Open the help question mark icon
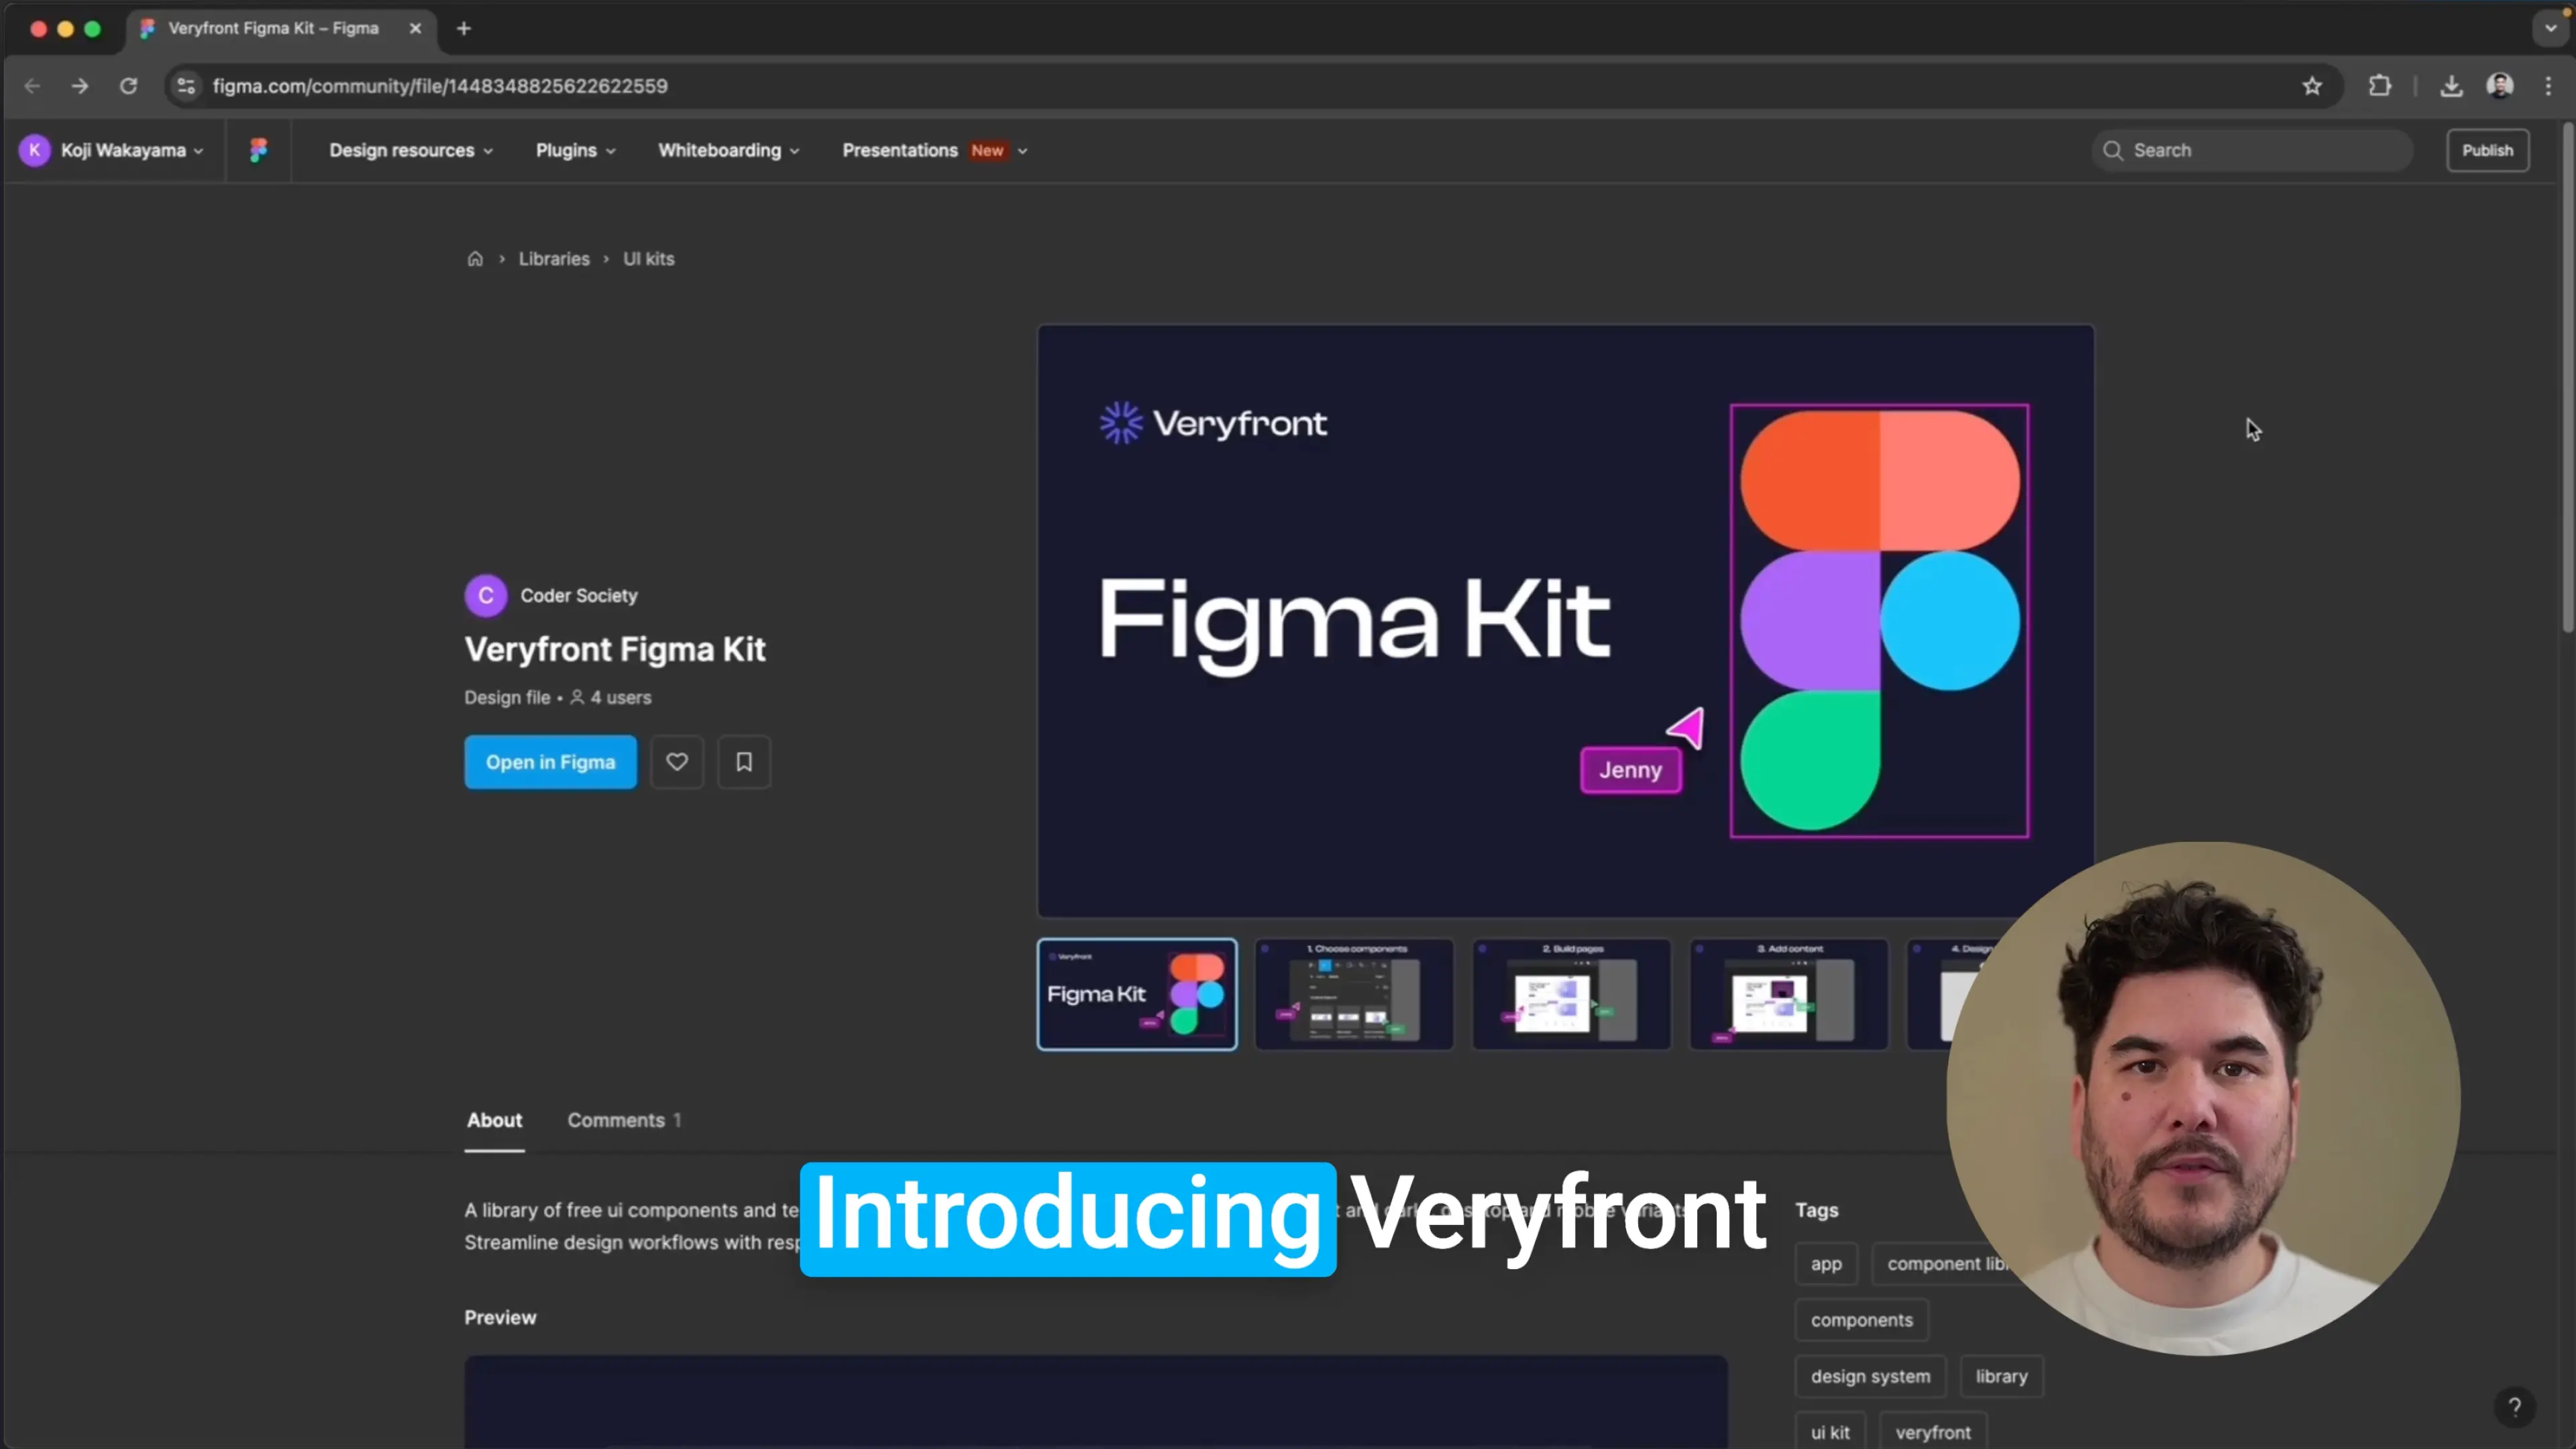The image size is (2576, 1449). click(x=2514, y=1407)
